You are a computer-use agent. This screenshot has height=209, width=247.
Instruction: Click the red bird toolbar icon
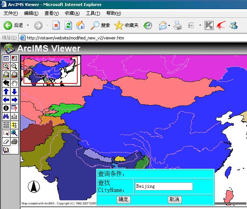221,25
